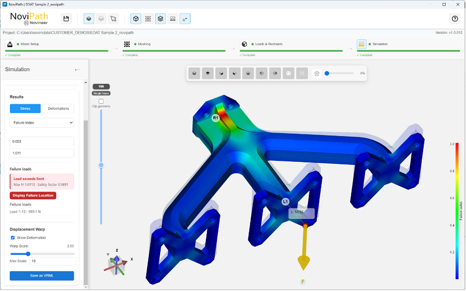Click the Save as VRML button
Image resolution: width=466 pixels, height=291 pixels.
click(x=42, y=275)
